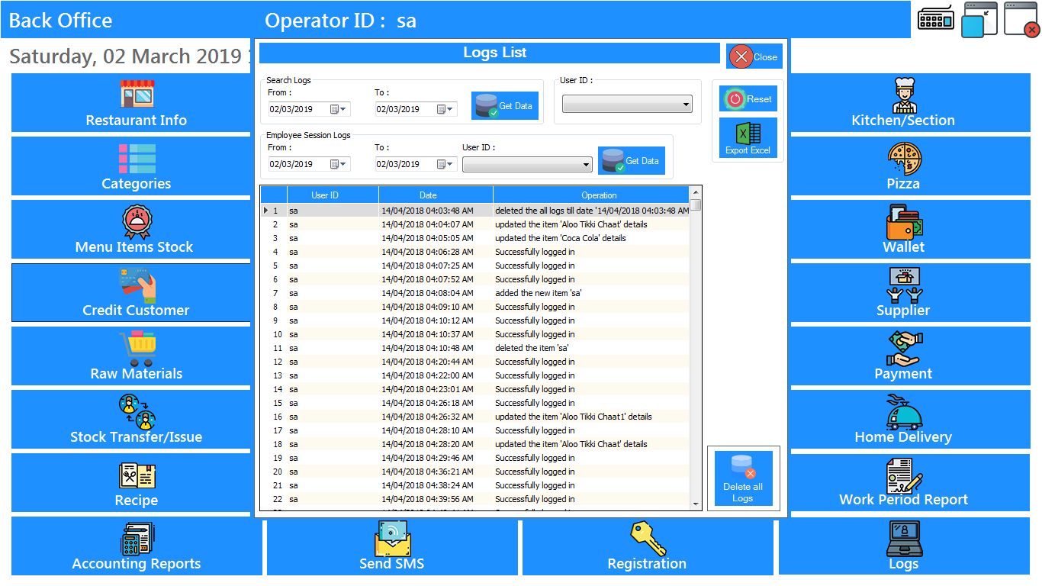1042x586 pixels.
Task: Export the logs to Excel
Action: point(748,138)
